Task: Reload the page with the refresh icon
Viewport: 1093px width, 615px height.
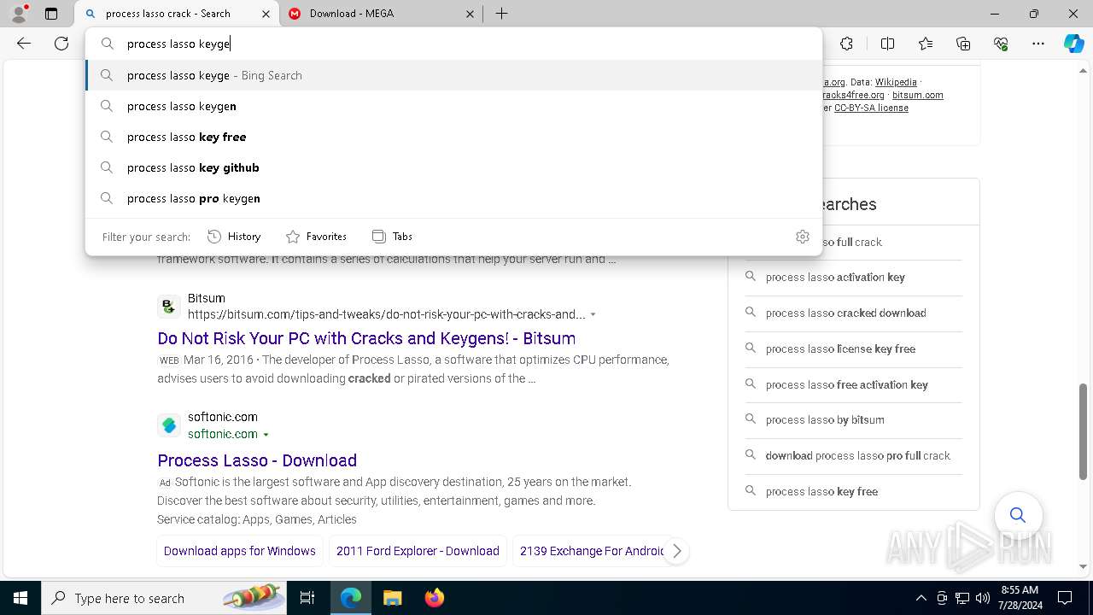Action: pyautogui.click(x=61, y=44)
